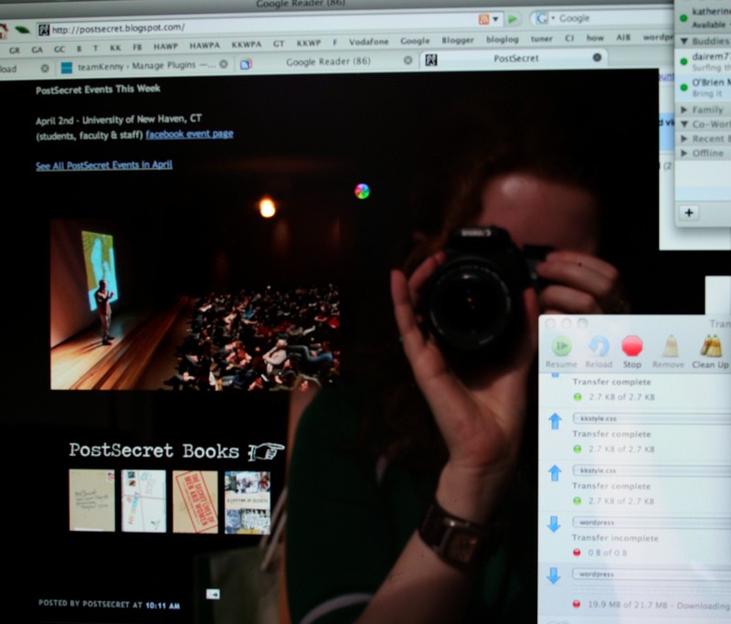Switch to the PostSecret tab
The height and width of the screenshot is (624, 731).
click(515, 58)
